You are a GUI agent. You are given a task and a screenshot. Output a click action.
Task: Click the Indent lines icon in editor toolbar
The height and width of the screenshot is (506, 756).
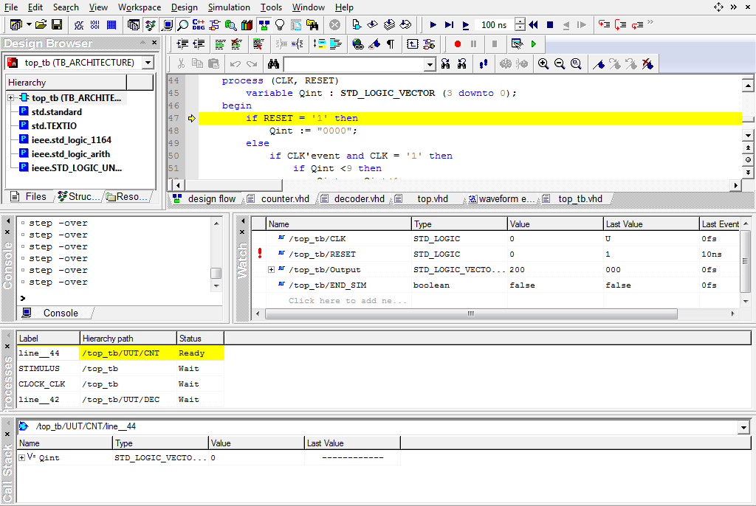click(x=182, y=44)
